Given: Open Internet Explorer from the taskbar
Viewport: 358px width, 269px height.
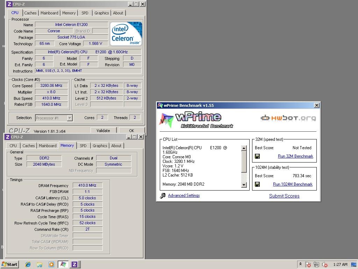Looking at the screenshot, I should (28, 264).
